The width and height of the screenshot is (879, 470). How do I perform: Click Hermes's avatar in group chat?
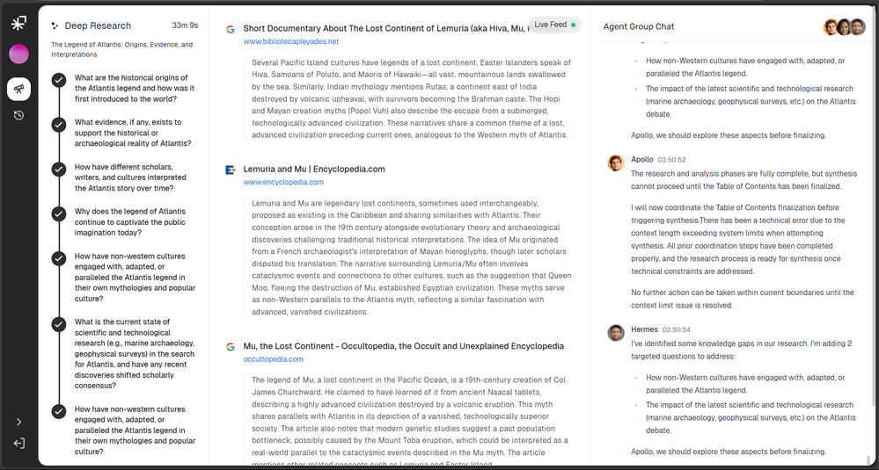point(616,333)
